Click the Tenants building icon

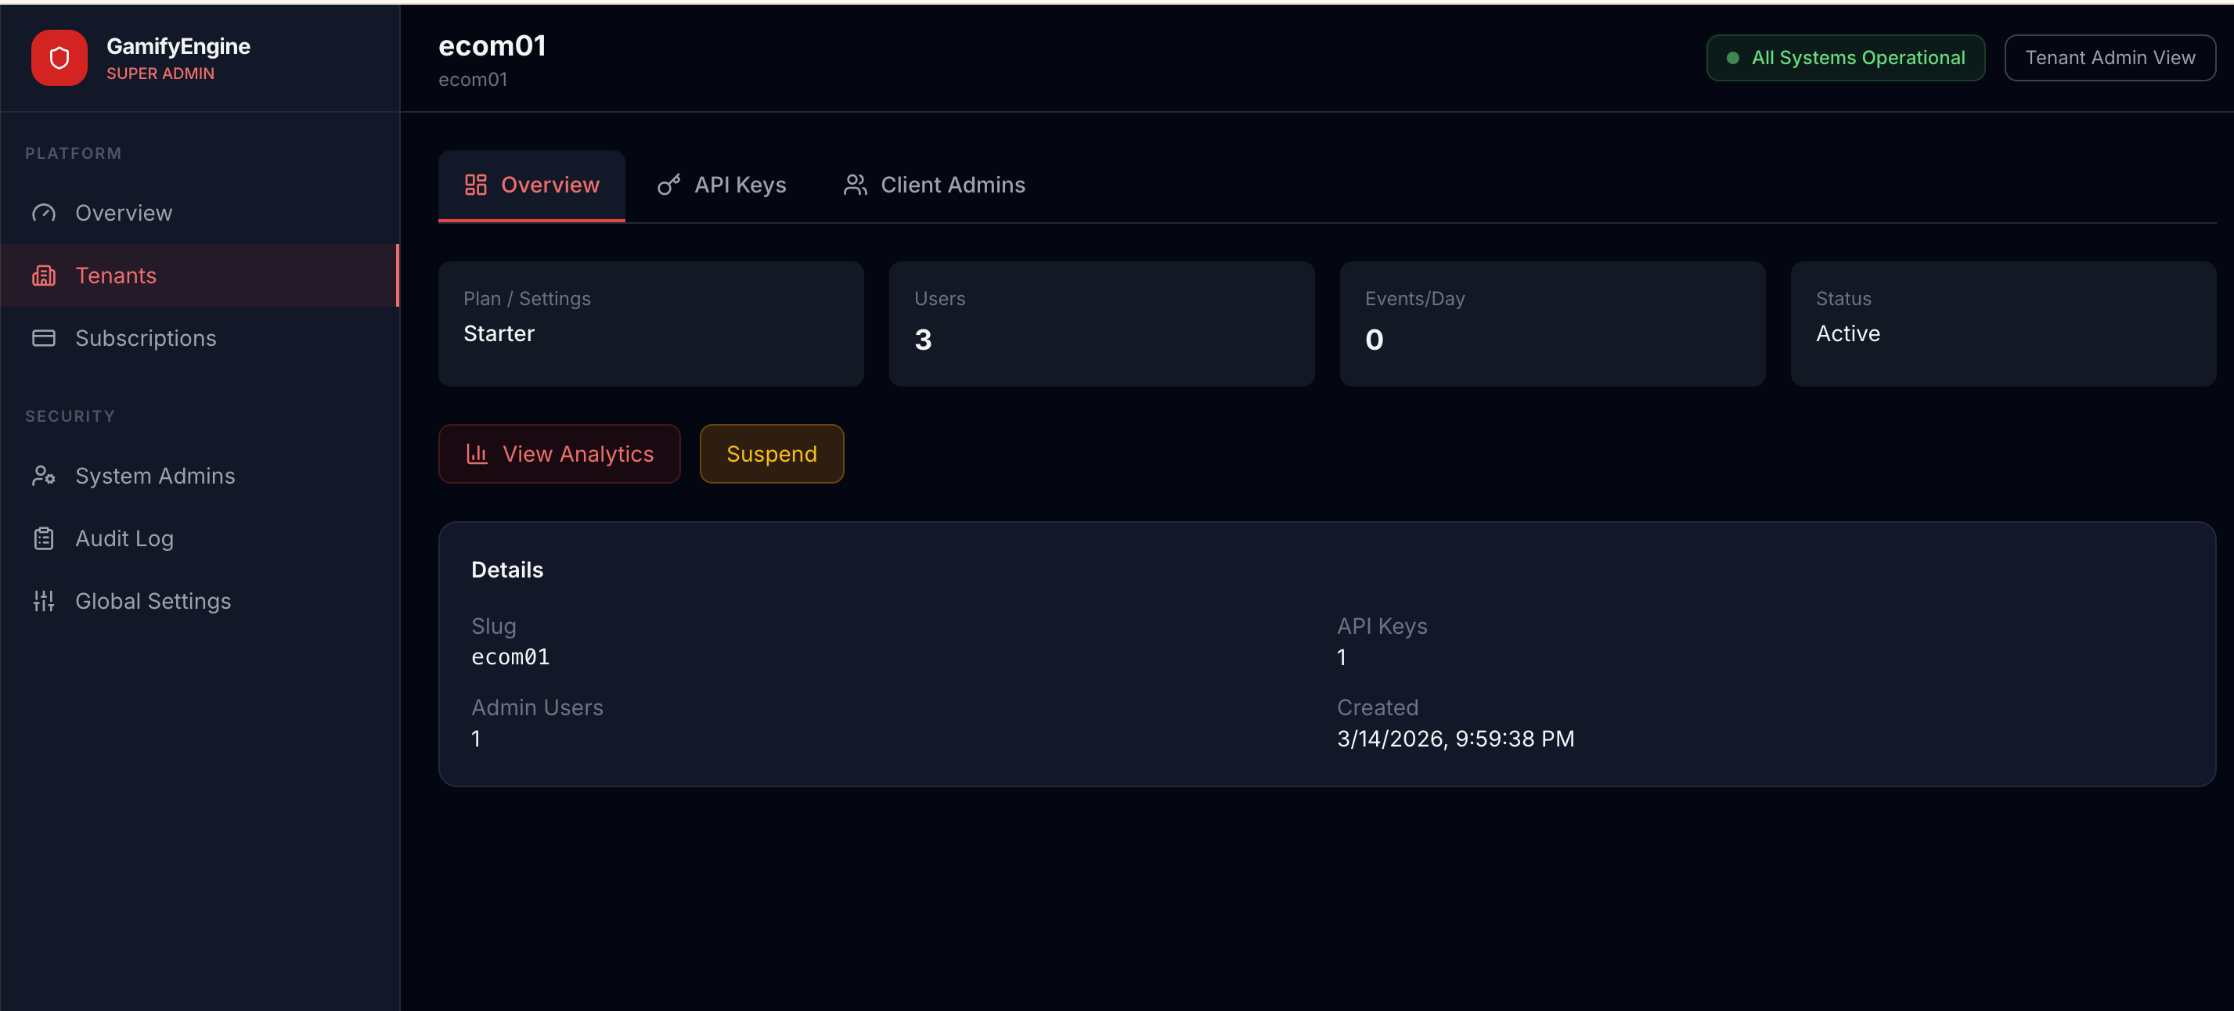43,275
